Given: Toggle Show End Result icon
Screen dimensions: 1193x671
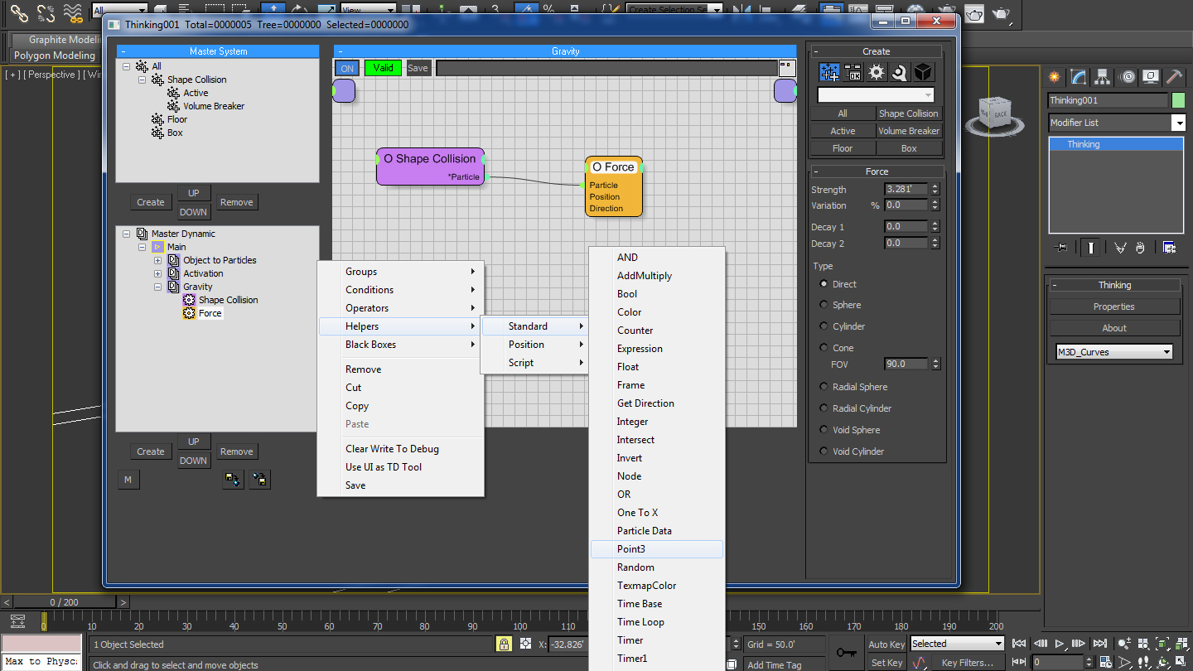Looking at the screenshot, I should [x=1091, y=247].
